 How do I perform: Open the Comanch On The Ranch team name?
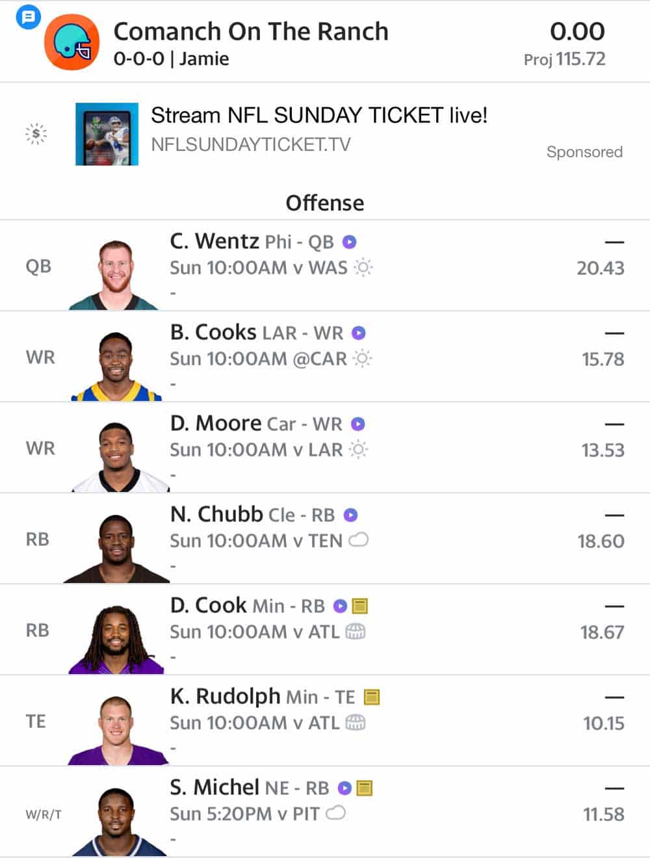coord(251,31)
